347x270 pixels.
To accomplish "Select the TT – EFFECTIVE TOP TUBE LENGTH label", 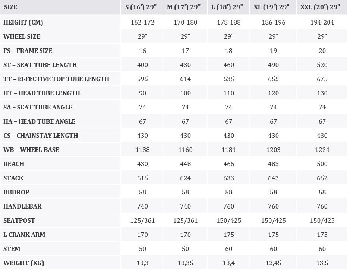I will 56,79.
